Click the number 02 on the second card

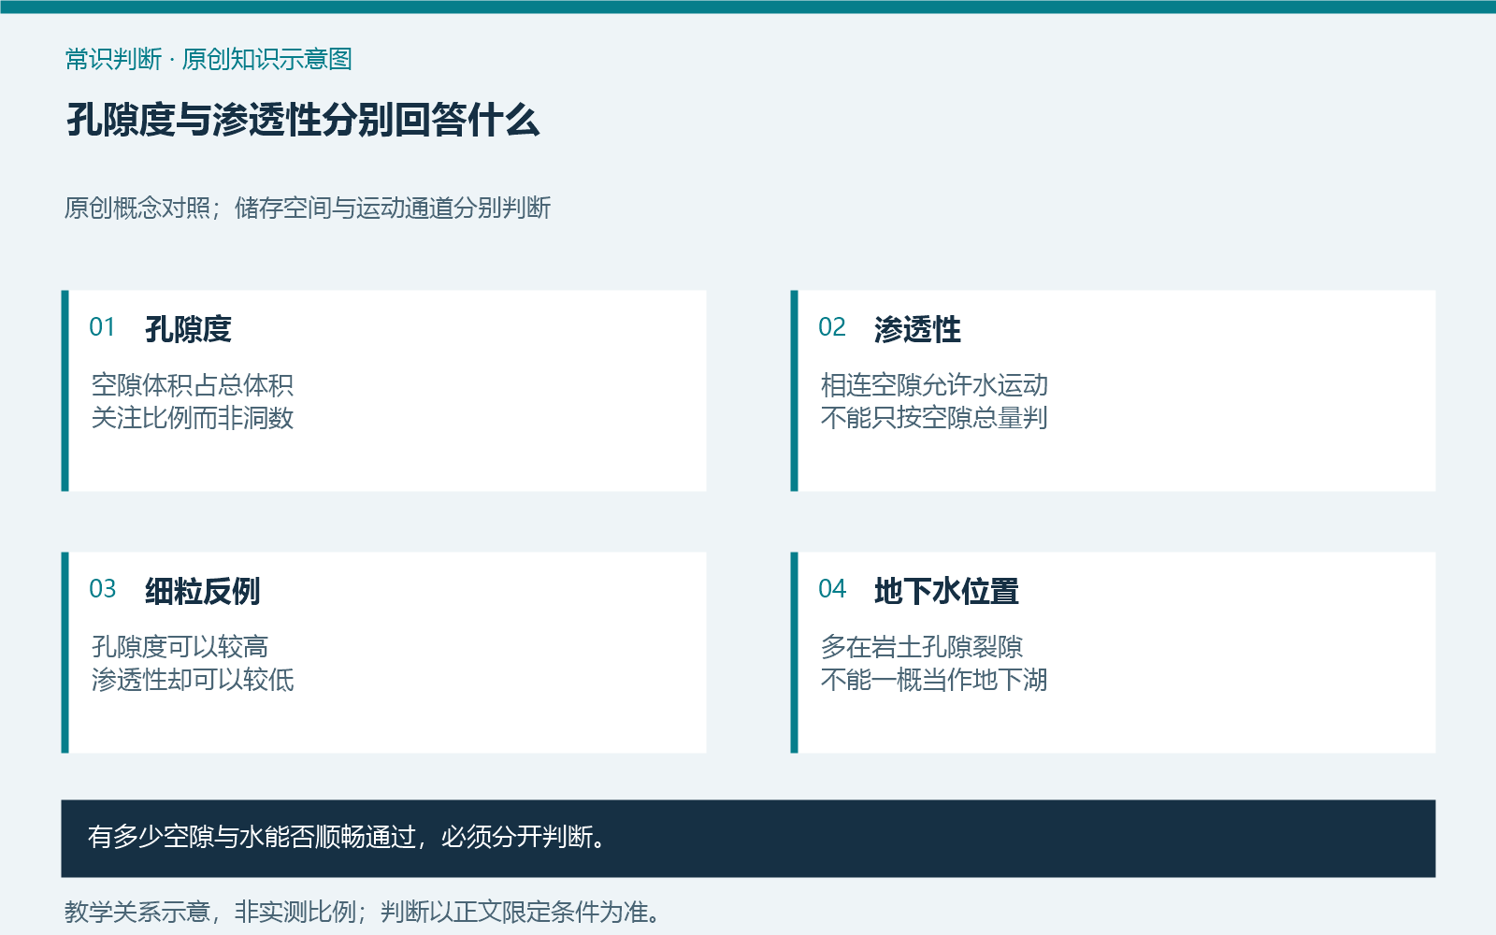(x=831, y=327)
